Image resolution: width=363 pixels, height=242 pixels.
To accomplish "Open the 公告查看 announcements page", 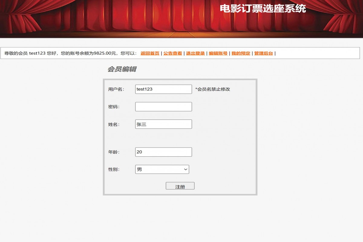I will point(173,53).
